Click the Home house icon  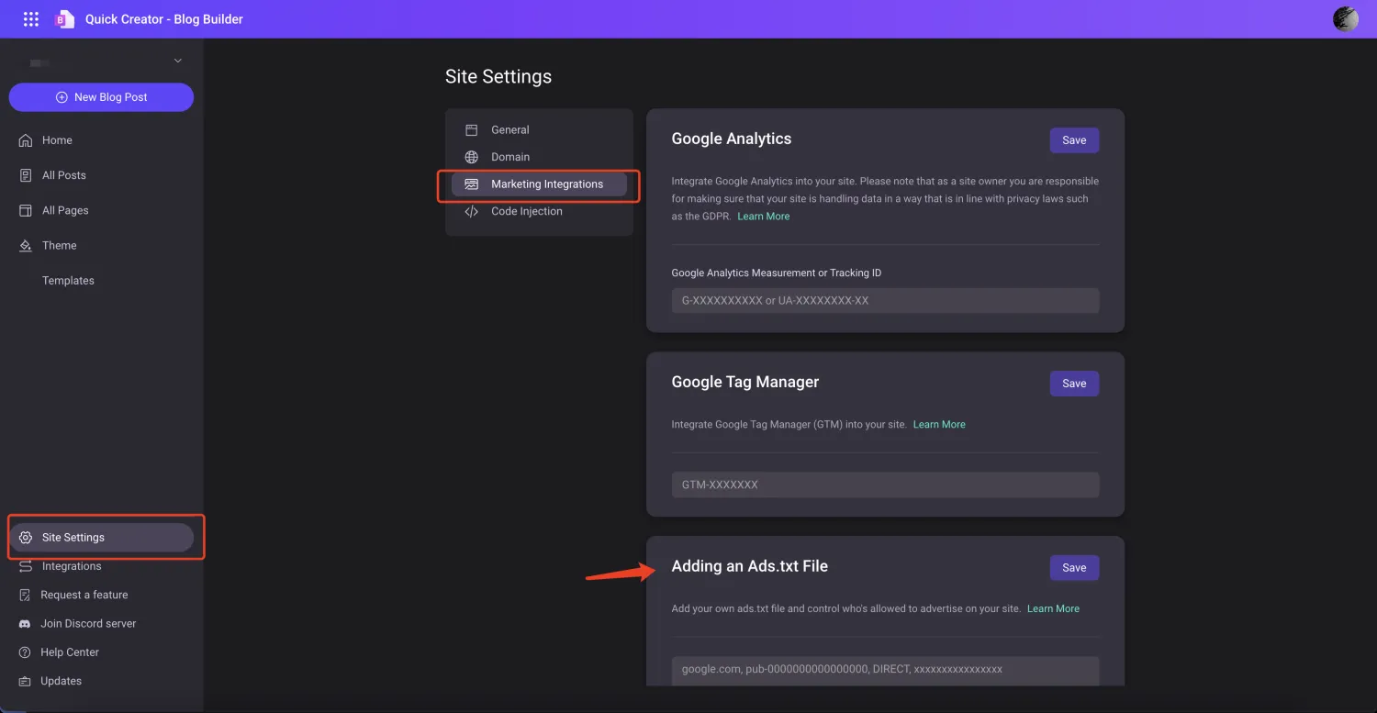(26, 140)
